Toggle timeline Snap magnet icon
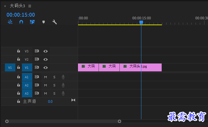Screen dimensions: 208x127 pos(21,22)
